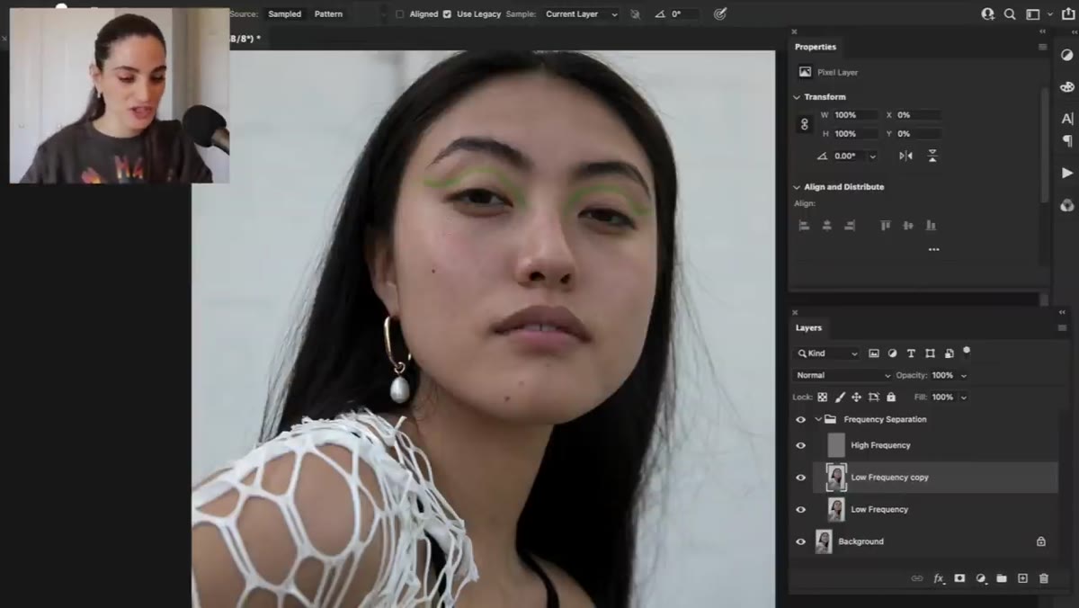
Task: Lock position move button
Action: click(x=856, y=397)
